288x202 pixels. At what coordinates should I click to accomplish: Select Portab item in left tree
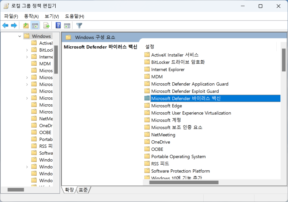pos(46,139)
